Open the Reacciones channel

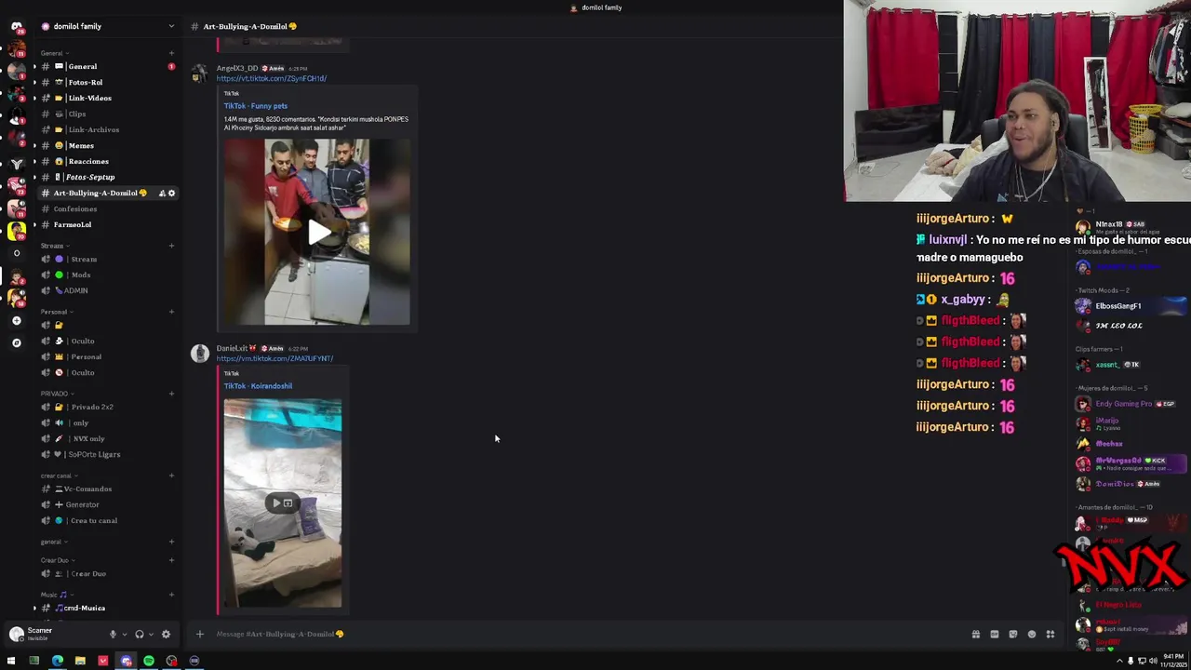pos(106,161)
